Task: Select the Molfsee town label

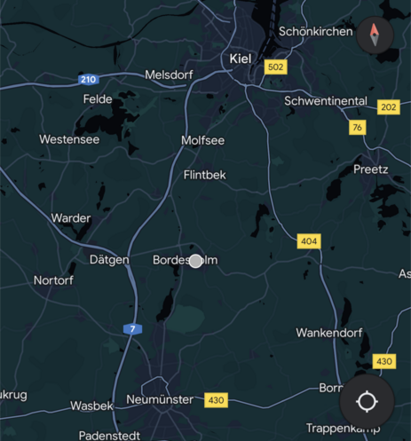Action: (x=202, y=140)
